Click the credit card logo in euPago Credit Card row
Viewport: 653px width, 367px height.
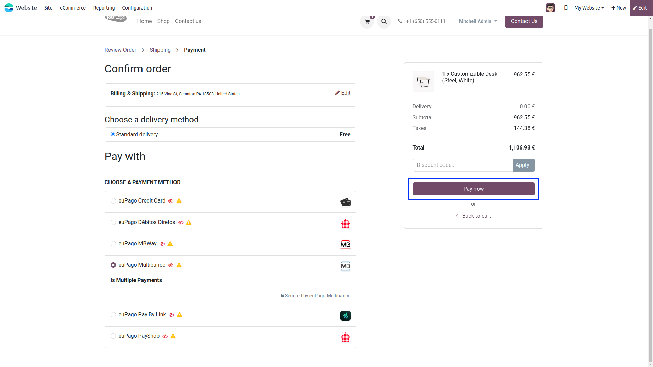(346, 202)
